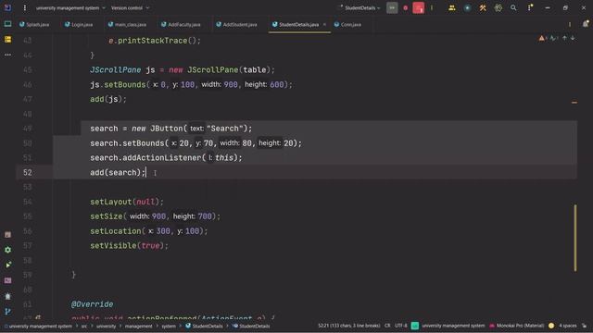Open the Run tool window icon
Image resolution: width=593 pixels, height=333 pixels.
(x=7, y=265)
